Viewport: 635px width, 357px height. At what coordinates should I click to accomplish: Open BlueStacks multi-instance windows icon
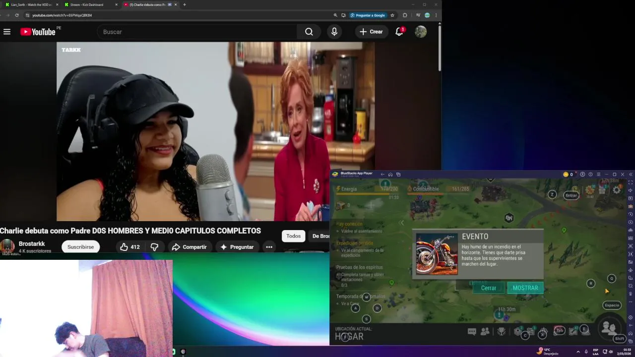click(x=398, y=175)
